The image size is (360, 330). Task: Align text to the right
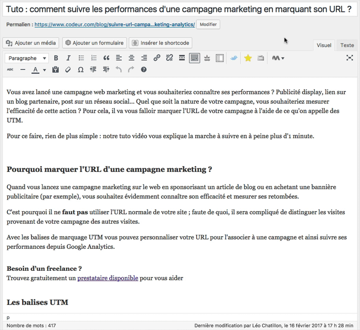click(144, 58)
